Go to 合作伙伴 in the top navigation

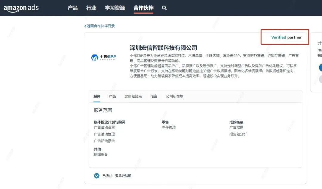(x=143, y=8)
